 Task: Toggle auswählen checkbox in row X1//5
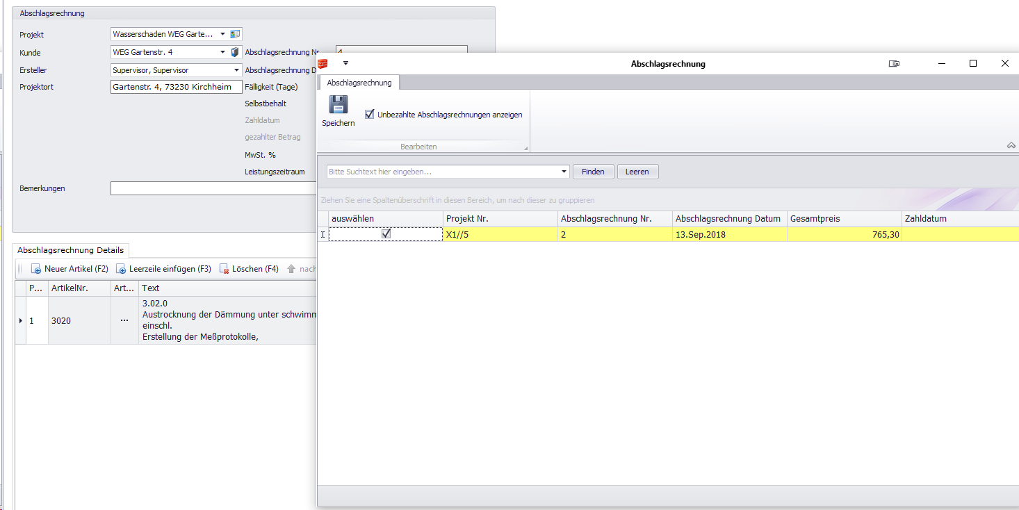click(386, 235)
